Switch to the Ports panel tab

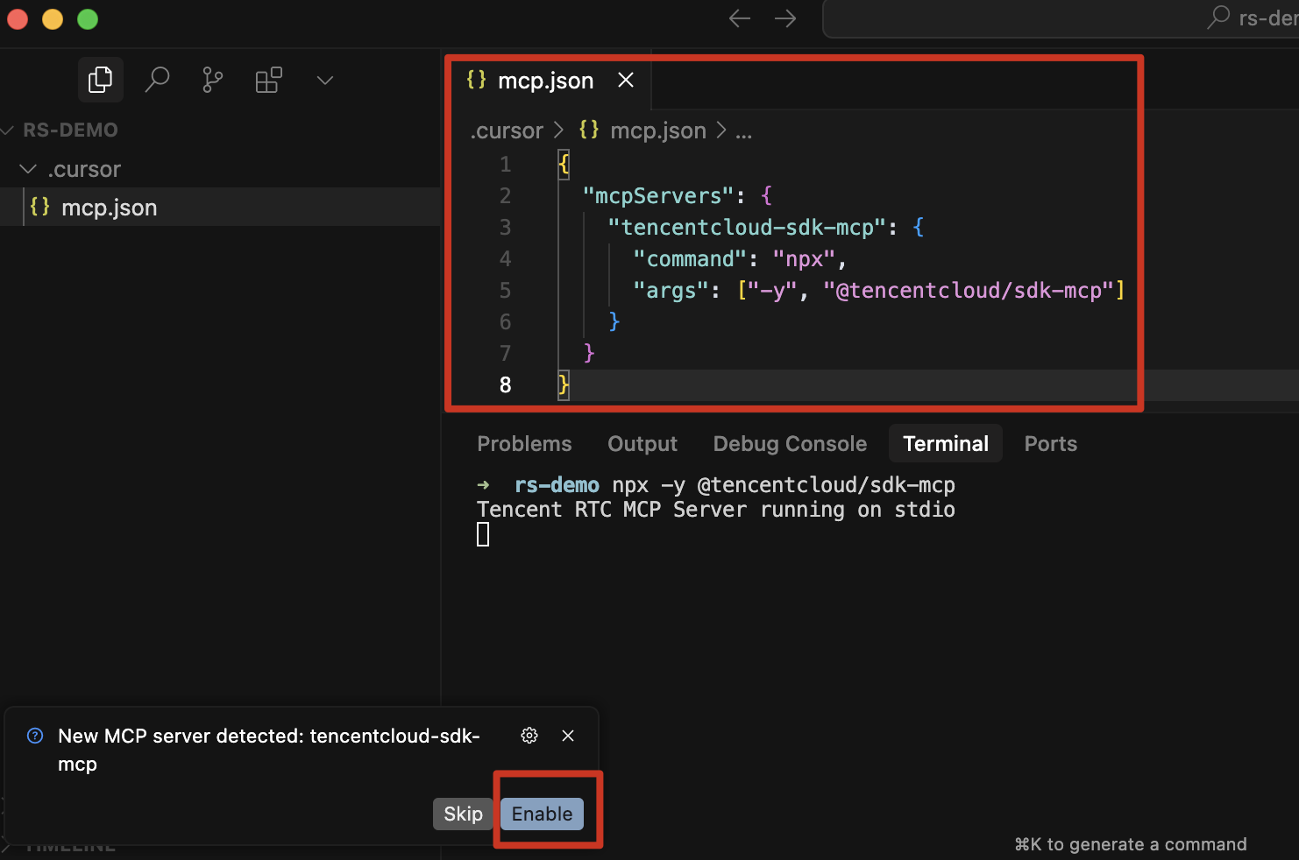click(1050, 444)
